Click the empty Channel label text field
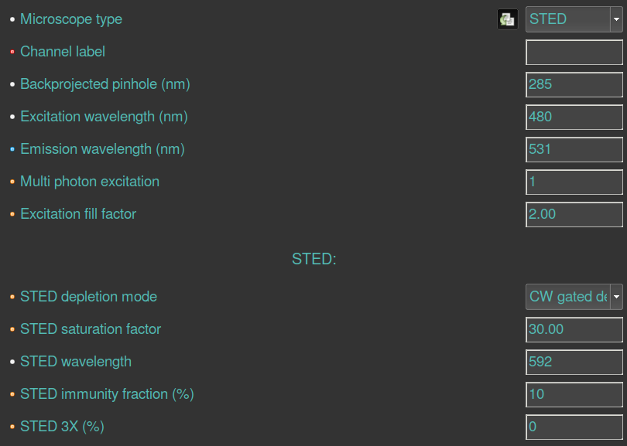The width and height of the screenshot is (627, 446). tap(574, 52)
